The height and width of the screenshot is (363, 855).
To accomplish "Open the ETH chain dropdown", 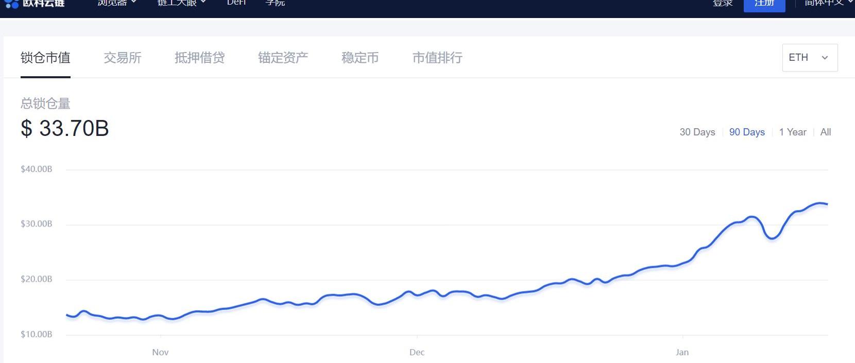I will (x=809, y=58).
